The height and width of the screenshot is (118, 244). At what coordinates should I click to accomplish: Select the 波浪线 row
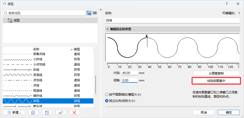pyautogui.click(x=48, y=75)
